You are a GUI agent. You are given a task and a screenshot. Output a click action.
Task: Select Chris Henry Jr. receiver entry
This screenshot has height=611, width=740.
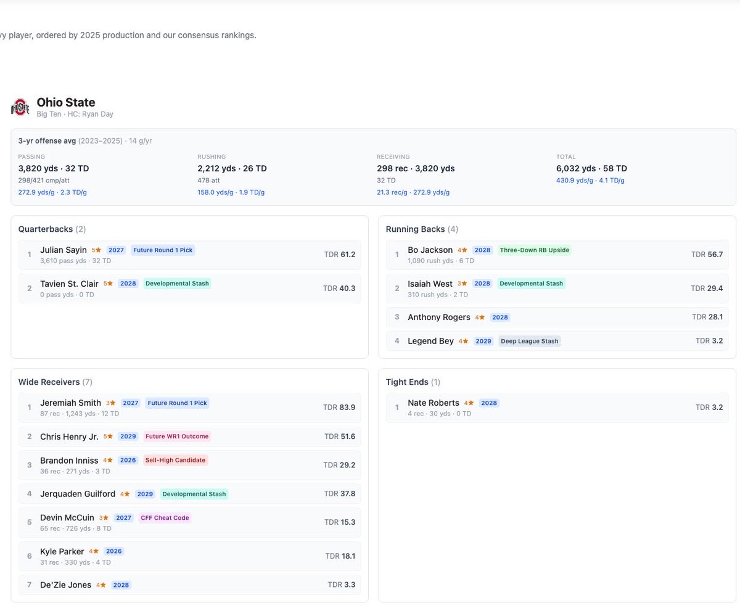(189, 437)
